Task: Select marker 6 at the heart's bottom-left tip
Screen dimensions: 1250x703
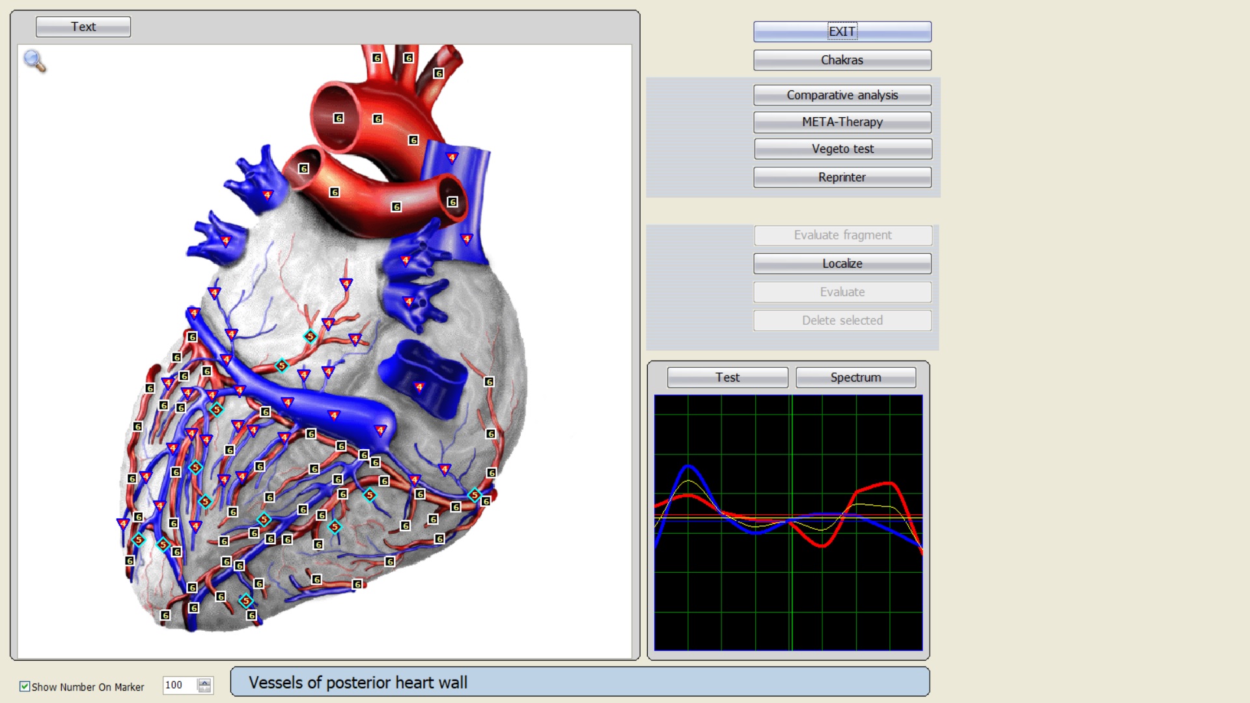Action: tap(165, 615)
